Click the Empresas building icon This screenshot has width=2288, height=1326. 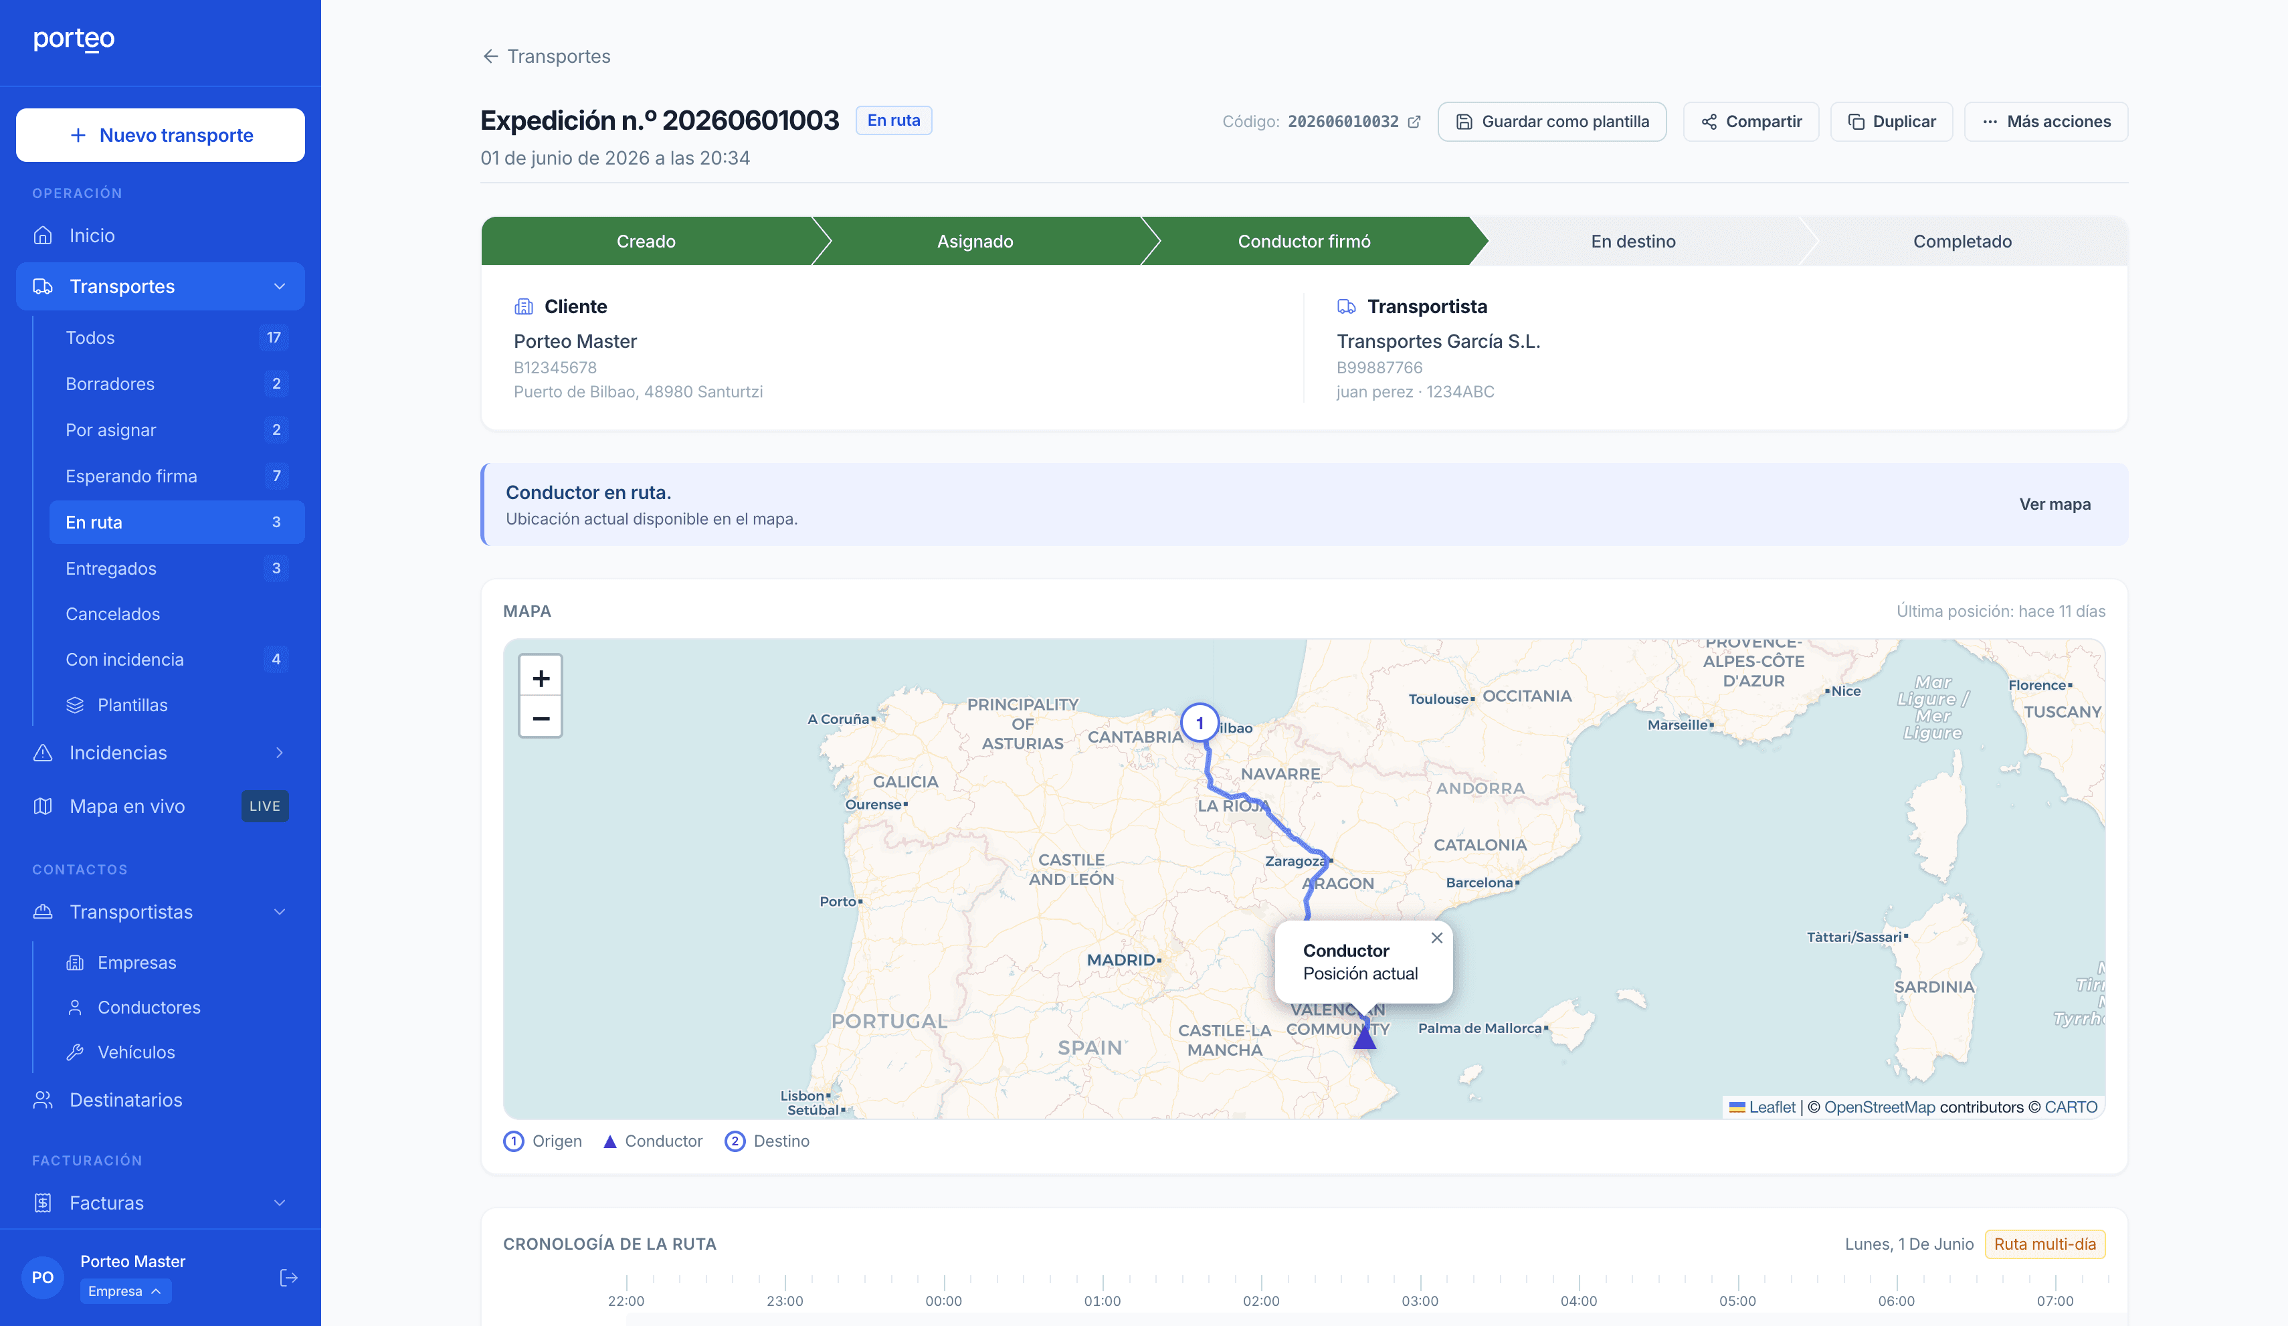pos(76,963)
